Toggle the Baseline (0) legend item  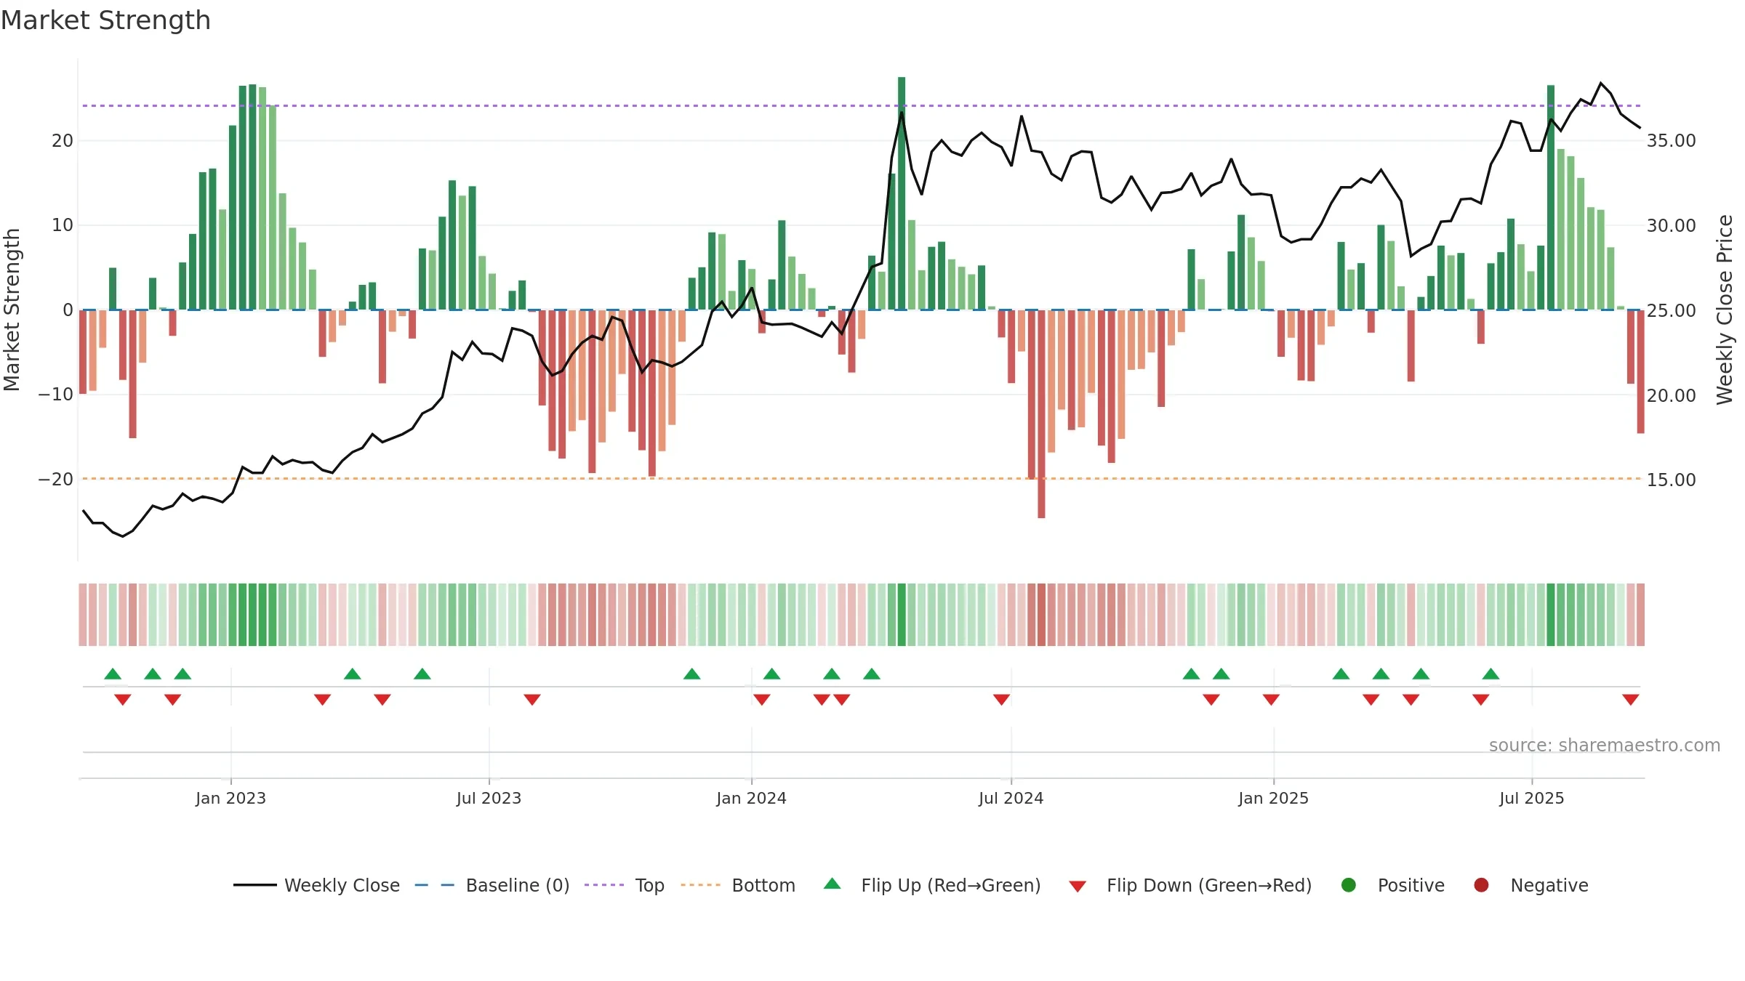click(492, 885)
